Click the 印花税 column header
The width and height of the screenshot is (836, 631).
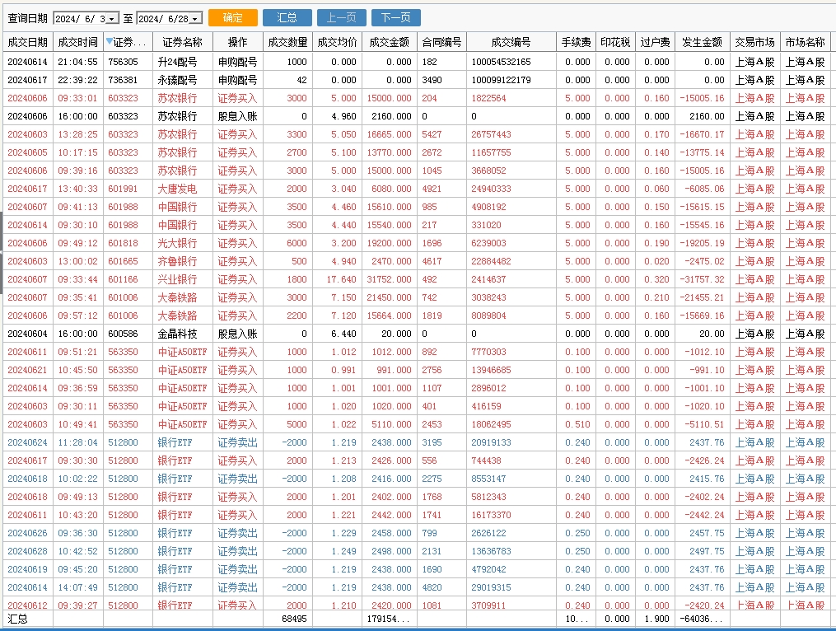click(615, 42)
